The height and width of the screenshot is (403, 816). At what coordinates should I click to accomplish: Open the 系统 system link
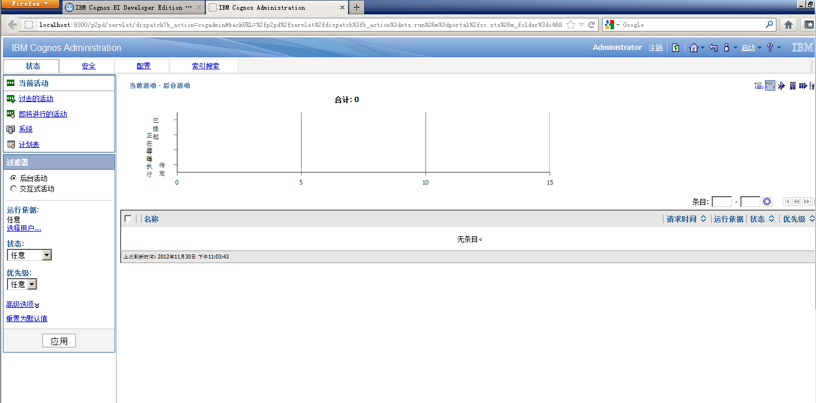[x=26, y=129]
